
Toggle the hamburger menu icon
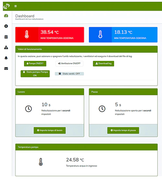(16, 6)
